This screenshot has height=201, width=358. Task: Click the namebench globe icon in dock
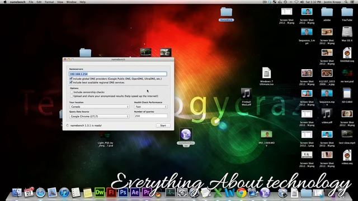265,193
